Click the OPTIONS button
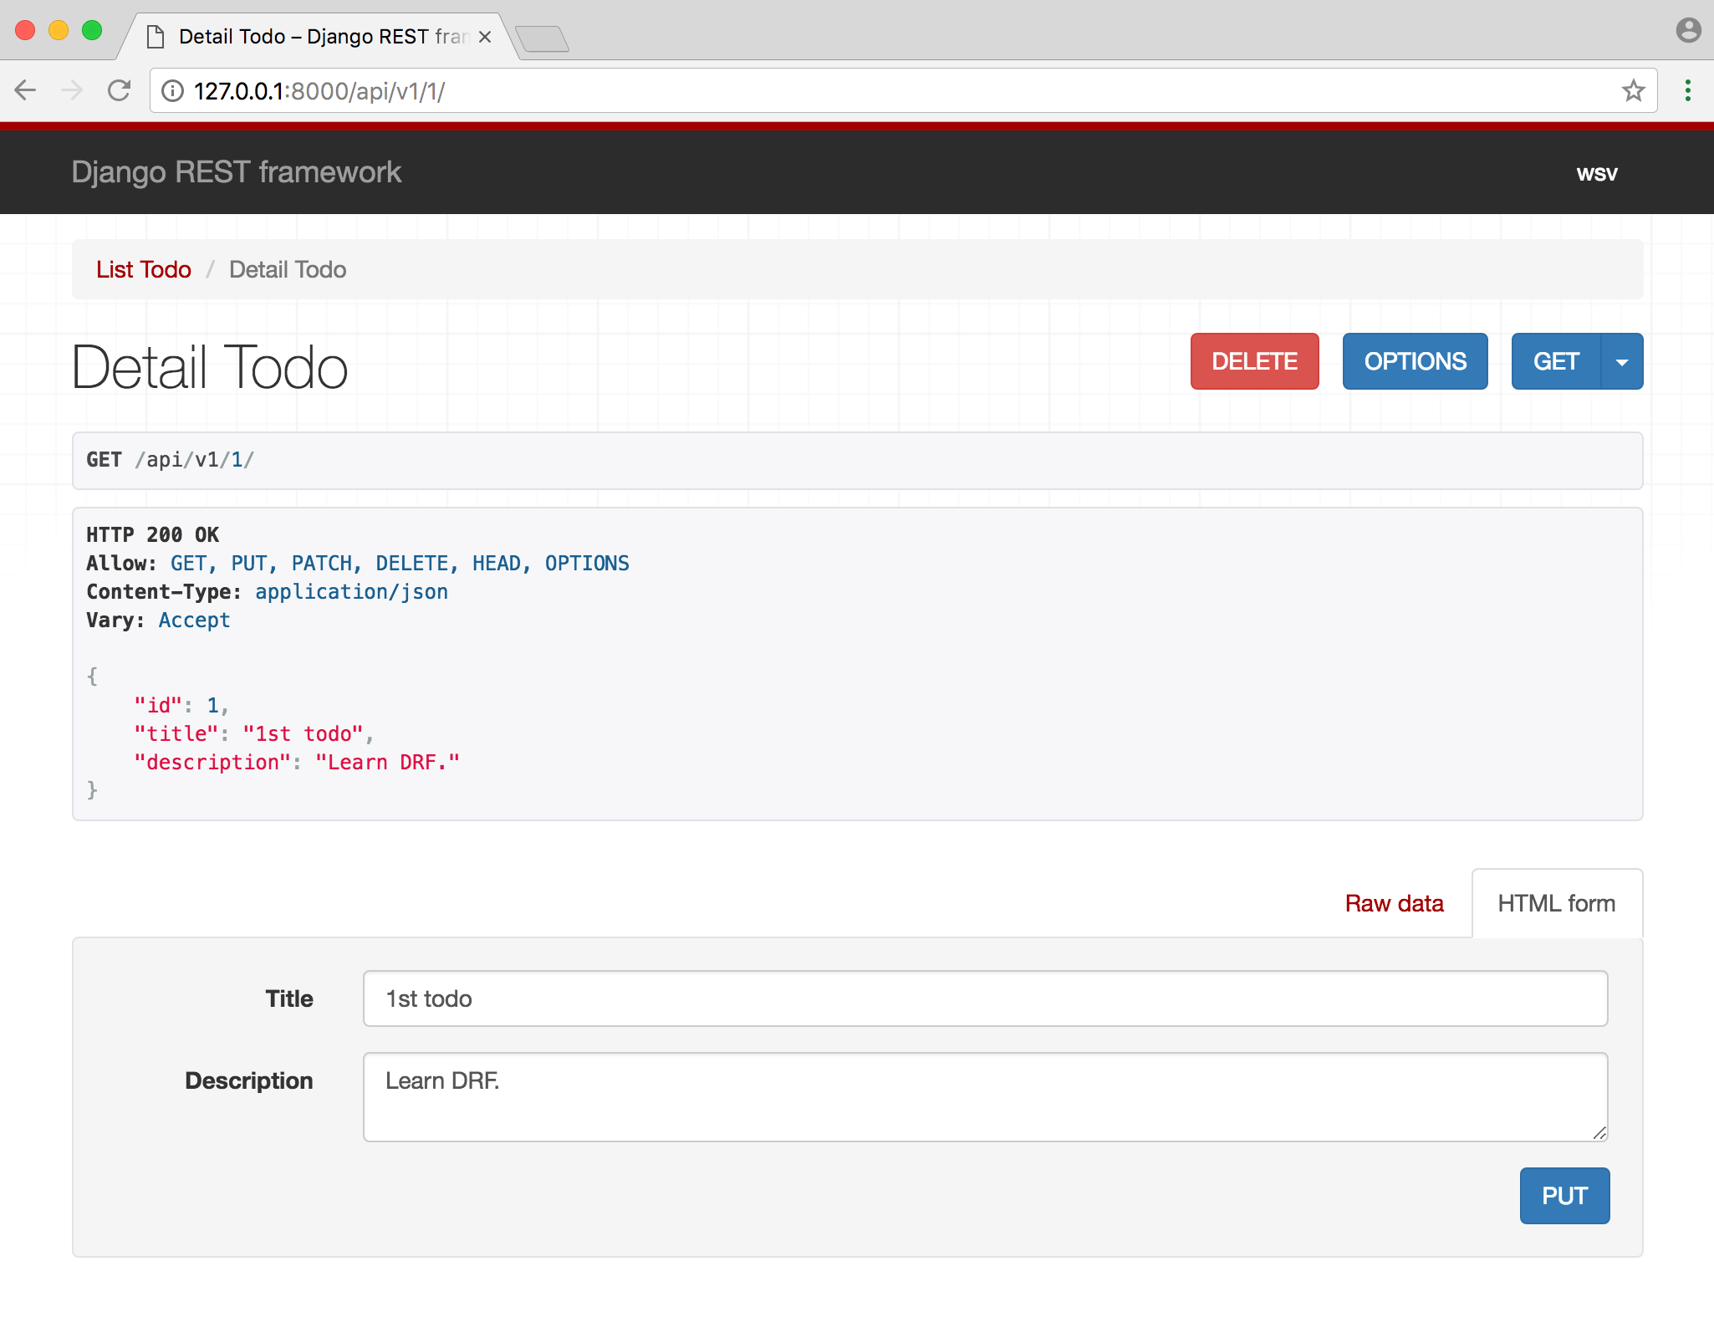 (1415, 361)
